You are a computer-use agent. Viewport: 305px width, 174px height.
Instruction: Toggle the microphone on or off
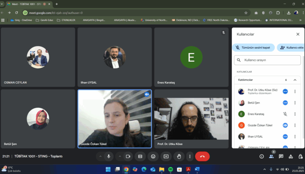[108, 156]
